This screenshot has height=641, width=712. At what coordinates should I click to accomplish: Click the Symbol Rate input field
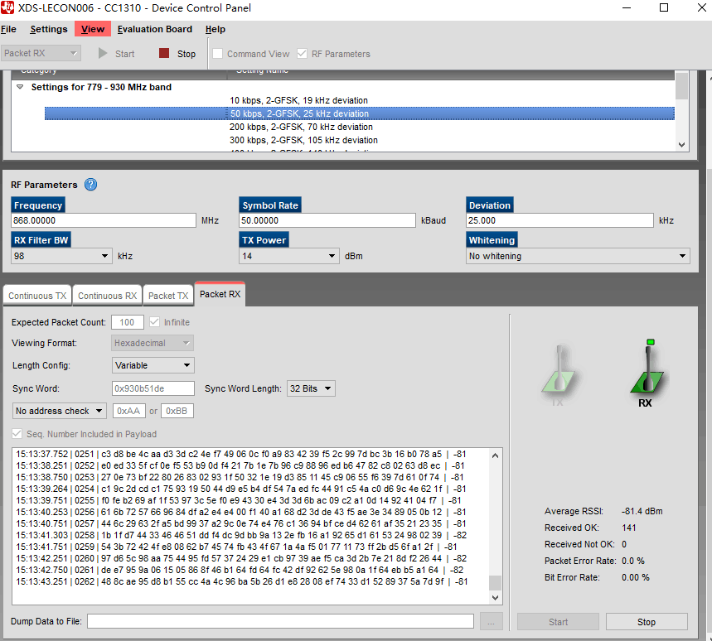pos(327,220)
